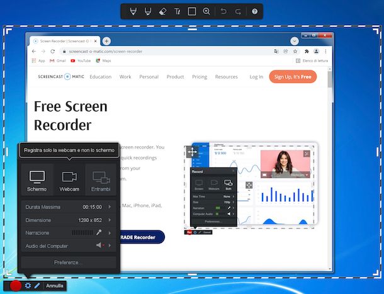Viewport: 384px width, 294px height.
Task: Expand Dimensione options arrow
Action: pos(110,220)
